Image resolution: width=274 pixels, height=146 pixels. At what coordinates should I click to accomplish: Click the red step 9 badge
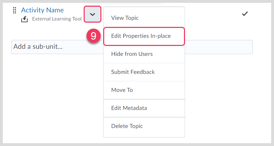coord(94,36)
